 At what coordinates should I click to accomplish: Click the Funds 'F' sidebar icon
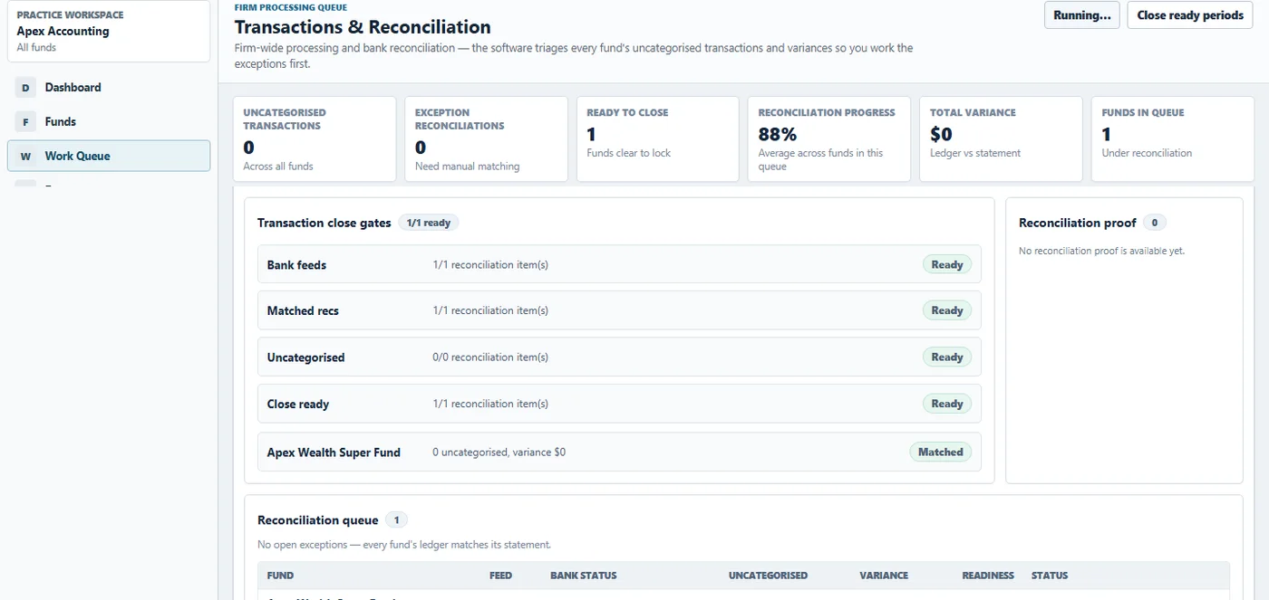pos(25,121)
